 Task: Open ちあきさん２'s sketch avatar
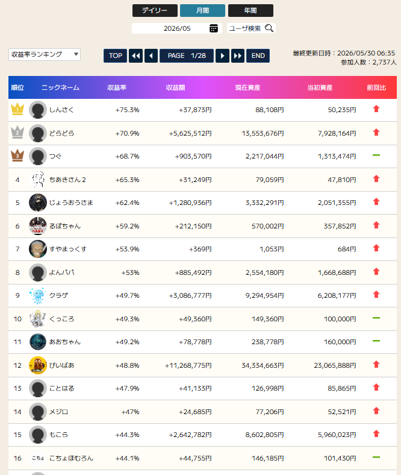click(x=38, y=180)
